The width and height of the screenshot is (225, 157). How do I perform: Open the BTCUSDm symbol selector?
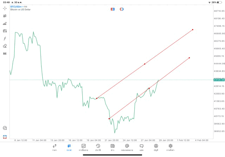20,6
